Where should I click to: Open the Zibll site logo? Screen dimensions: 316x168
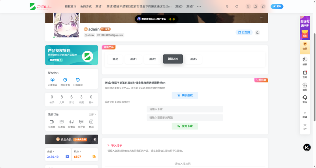[x=41, y=6]
